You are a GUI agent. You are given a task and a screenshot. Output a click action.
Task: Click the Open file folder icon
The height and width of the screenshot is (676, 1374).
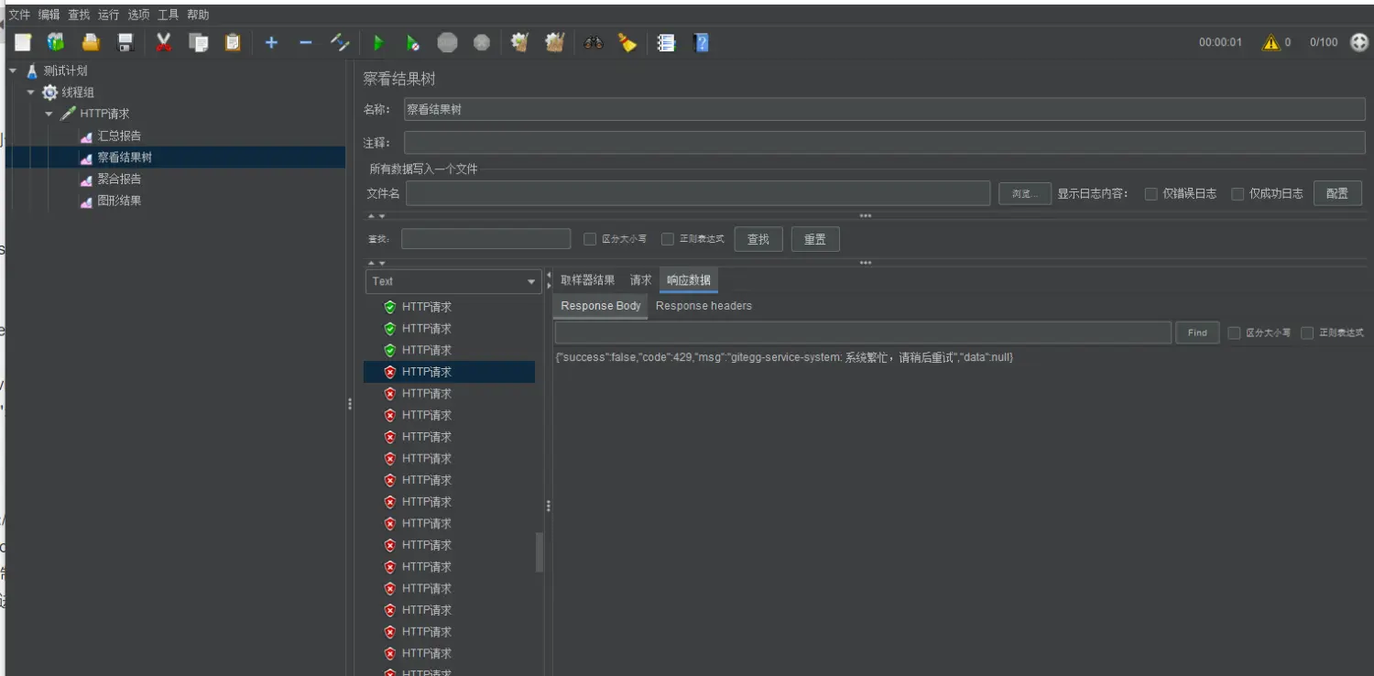(91, 42)
